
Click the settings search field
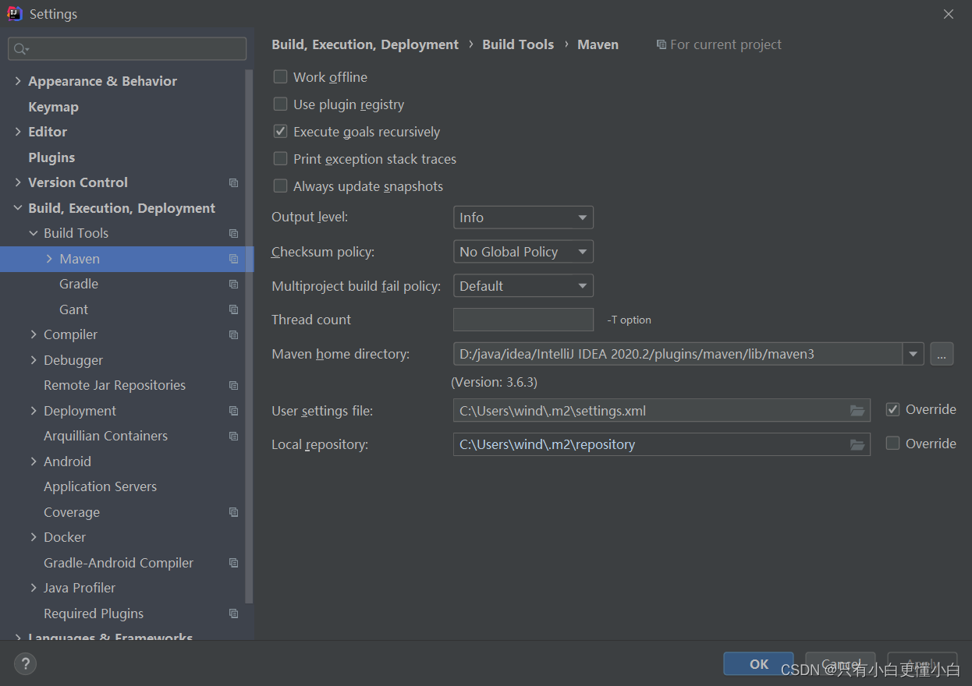tap(127, 49)
